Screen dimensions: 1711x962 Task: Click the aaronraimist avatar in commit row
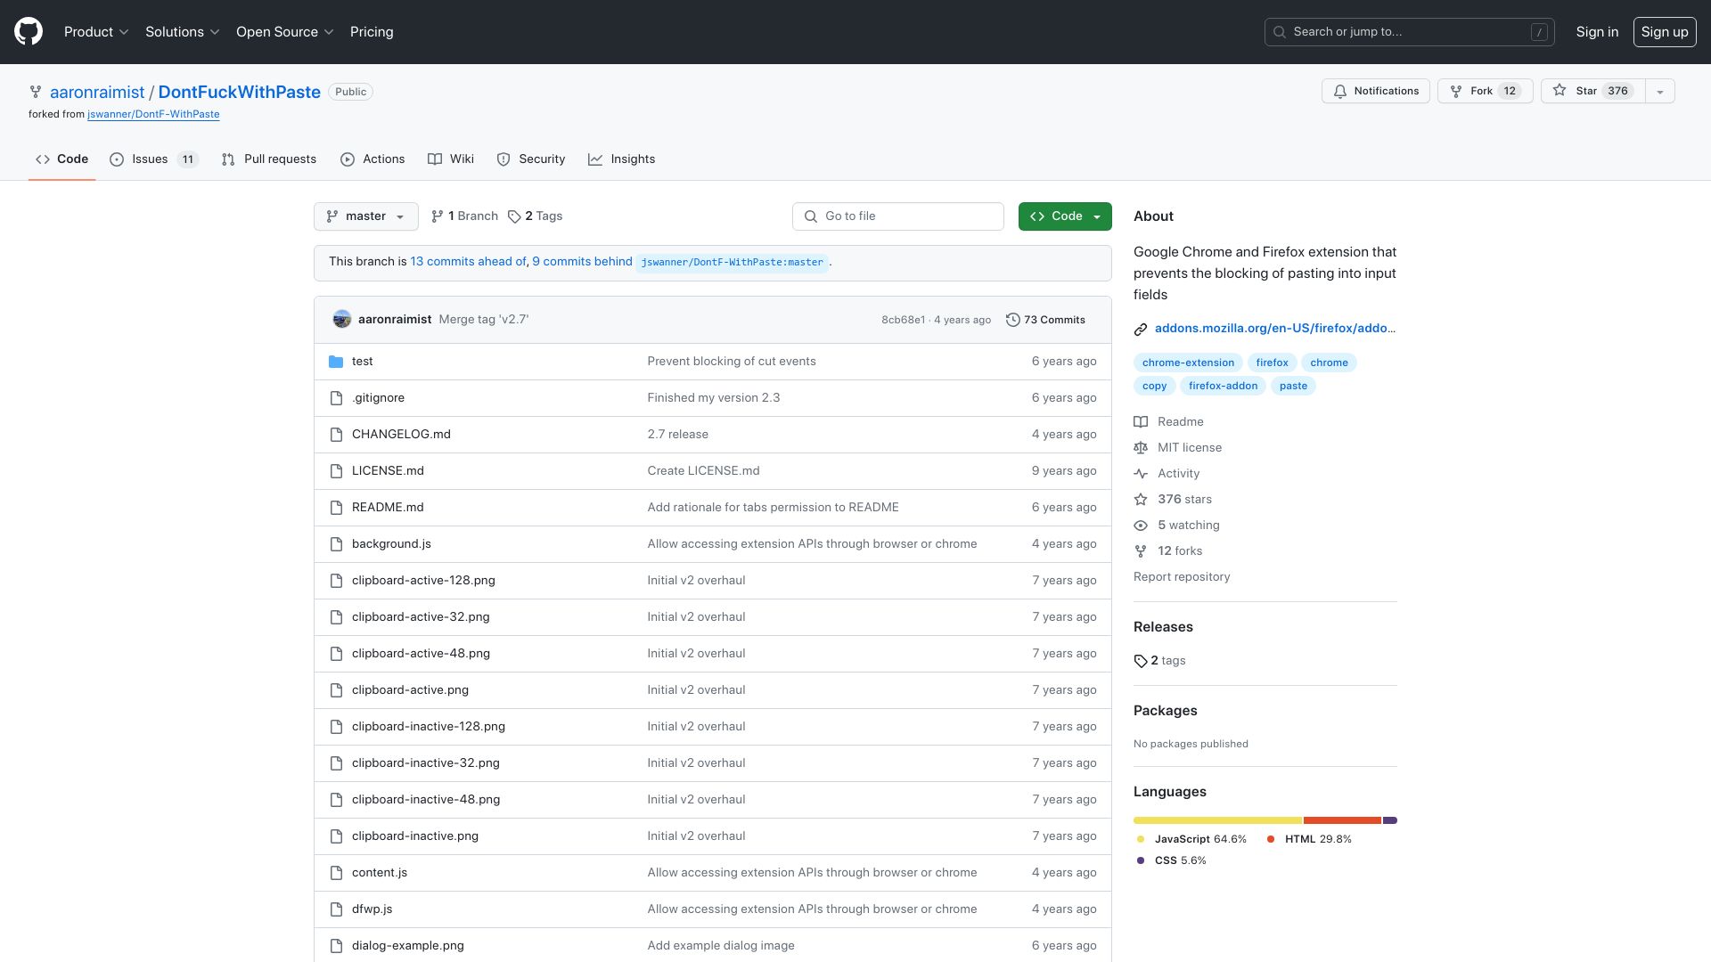point(342,320)
